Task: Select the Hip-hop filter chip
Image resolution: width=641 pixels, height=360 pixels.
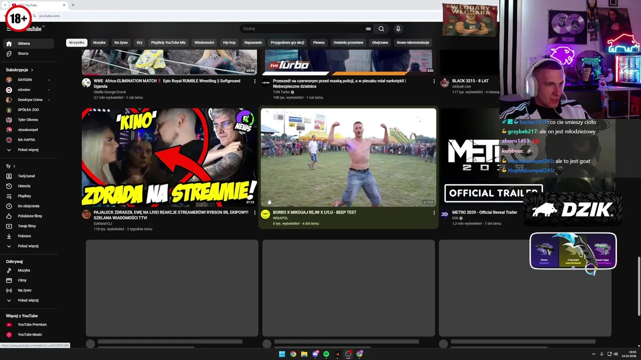Action: pyautogui.click(x=229, y=42)
